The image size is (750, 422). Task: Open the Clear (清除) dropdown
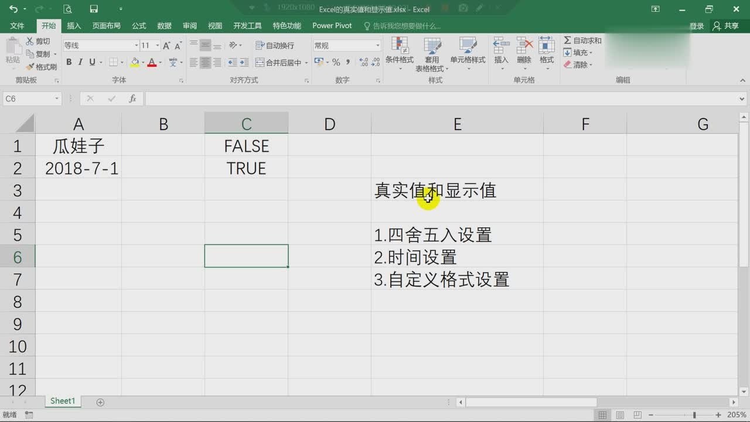click(578, 64)
